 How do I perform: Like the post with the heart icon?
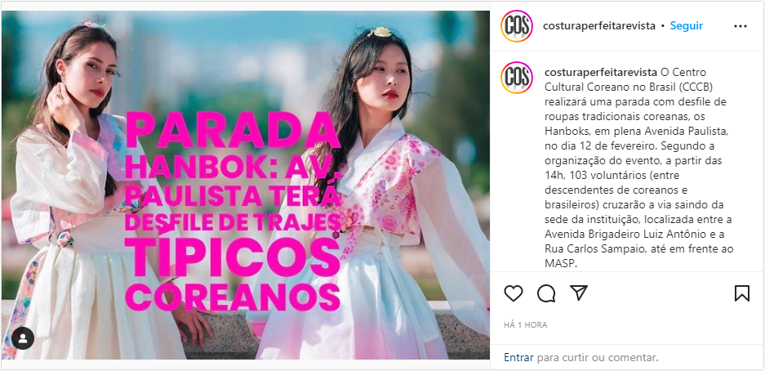514,293
